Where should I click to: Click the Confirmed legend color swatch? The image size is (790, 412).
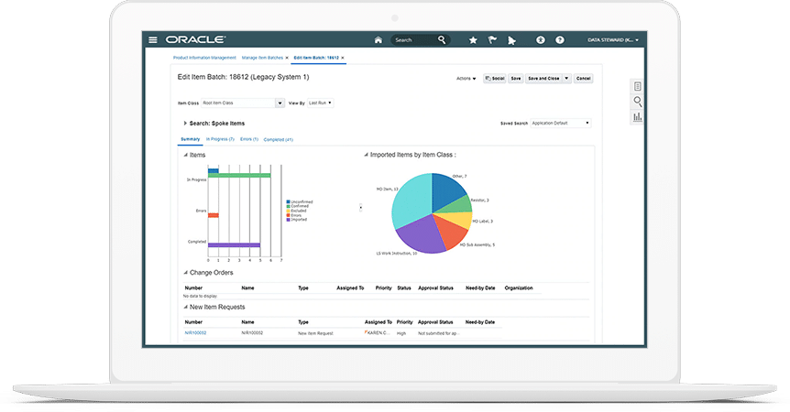(x=288, y=206)
